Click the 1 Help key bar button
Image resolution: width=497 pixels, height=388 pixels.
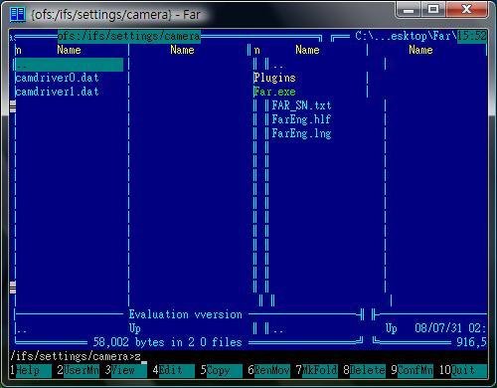[x=31, y=370]
